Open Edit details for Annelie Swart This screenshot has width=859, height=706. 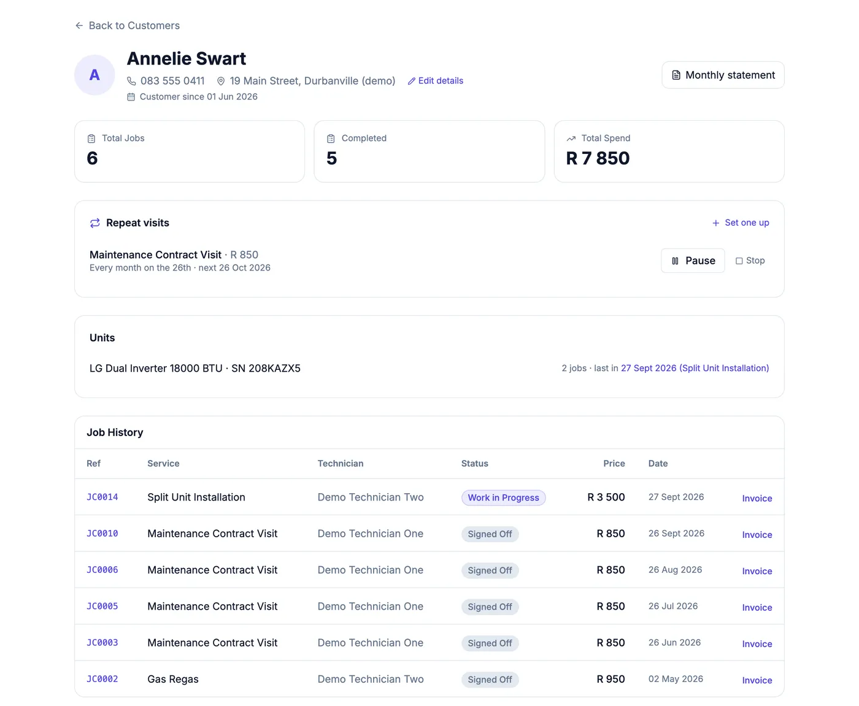click(436, 81)
